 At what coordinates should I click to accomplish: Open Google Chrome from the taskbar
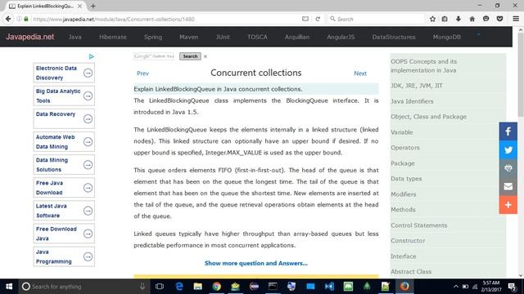tap(216, 287)
